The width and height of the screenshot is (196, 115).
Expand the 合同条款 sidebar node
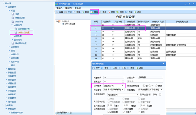point(12,36)
